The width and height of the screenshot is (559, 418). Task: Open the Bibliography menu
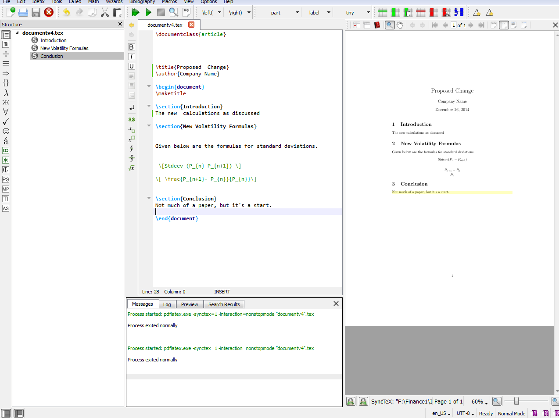[x=142, y=2]
